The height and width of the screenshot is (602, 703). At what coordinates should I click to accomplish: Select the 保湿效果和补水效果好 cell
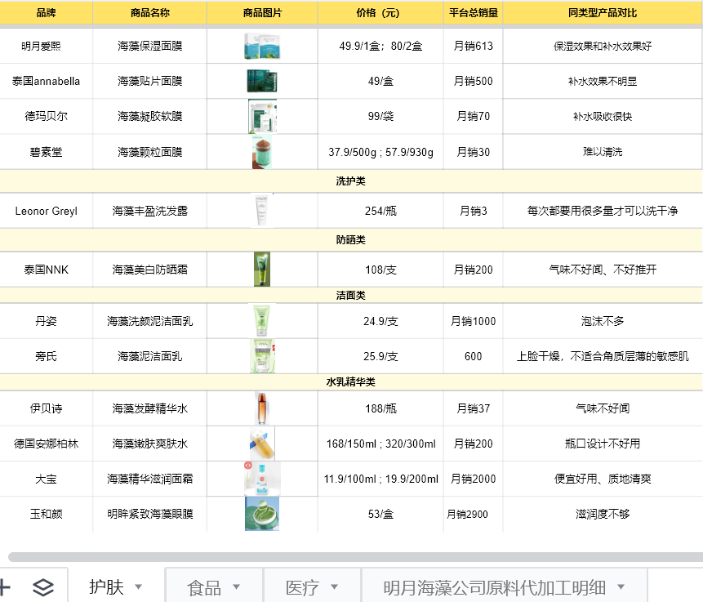(x=603, y=46)
